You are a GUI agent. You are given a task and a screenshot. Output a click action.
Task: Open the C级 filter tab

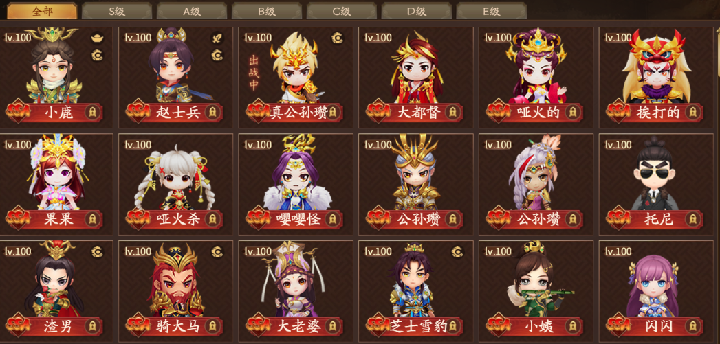341,11
